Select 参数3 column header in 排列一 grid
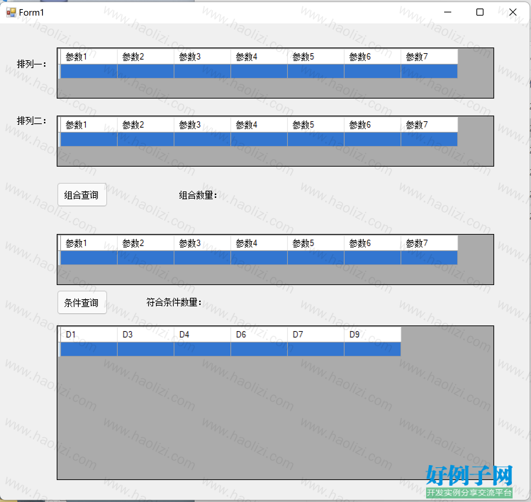Viewport: 531px width, 502px height. click(202, 57)
